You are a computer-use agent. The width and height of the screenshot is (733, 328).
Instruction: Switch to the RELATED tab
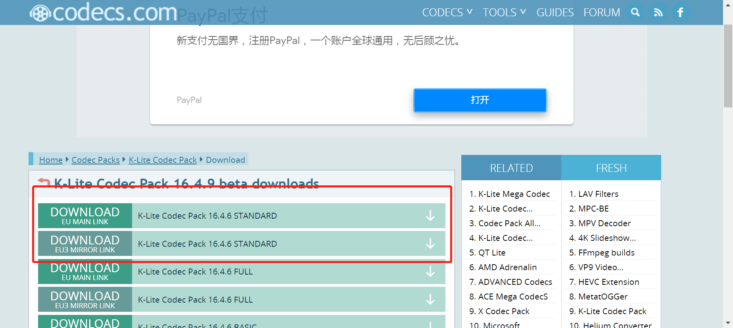tap(511, 168)
